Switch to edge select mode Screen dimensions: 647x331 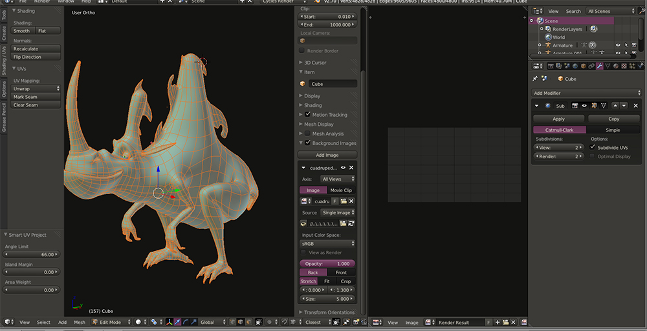coord(240,322)
